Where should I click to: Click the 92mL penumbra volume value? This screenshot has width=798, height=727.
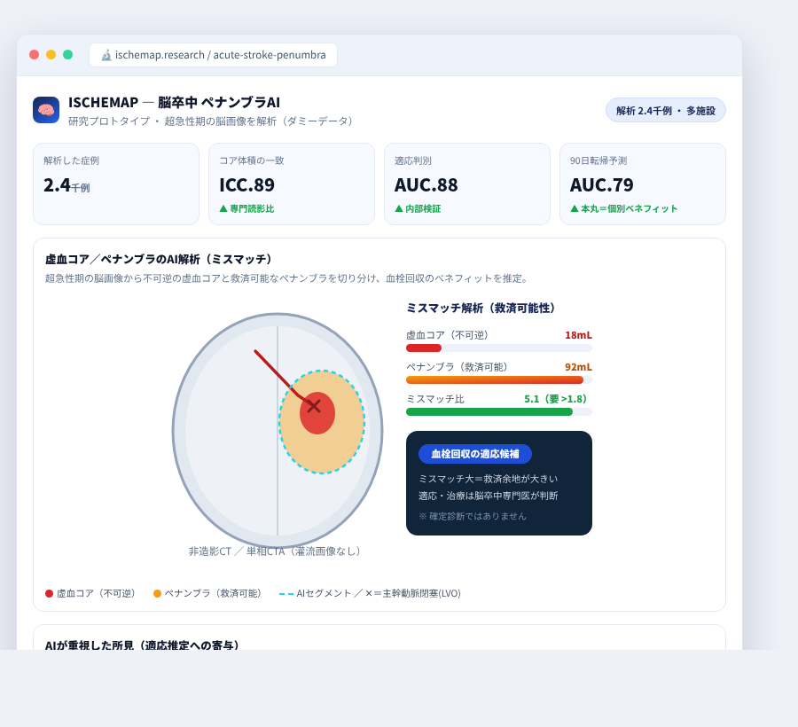(578, 367)
